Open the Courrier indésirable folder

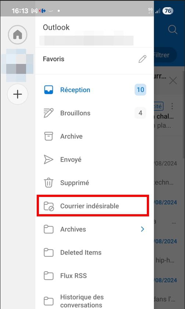[93, 206]
